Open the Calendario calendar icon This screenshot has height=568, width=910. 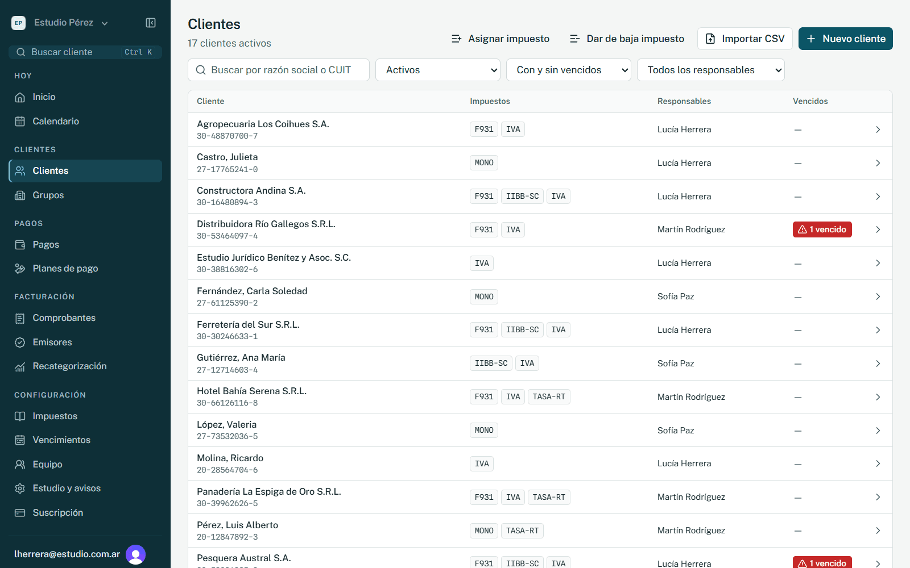(x=20, y=121)
